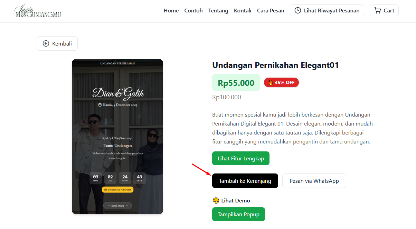Navigate to the Kontak page
416x229 pixels.
coord(243,11)
